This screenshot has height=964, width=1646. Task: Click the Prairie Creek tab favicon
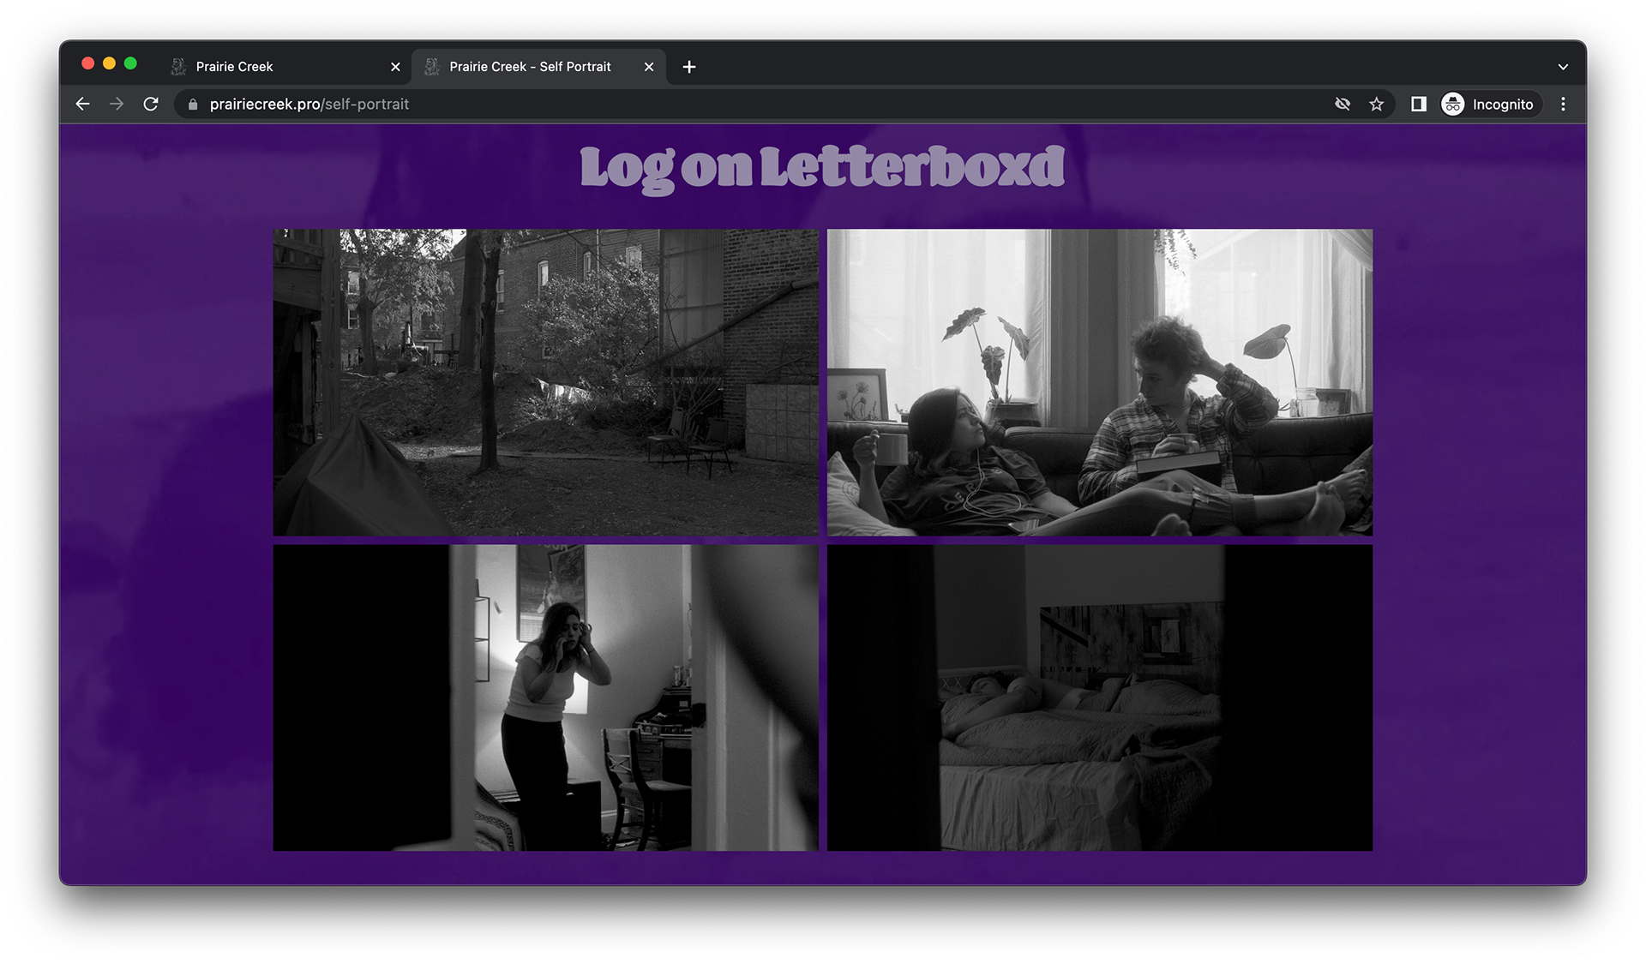[178, 67]
